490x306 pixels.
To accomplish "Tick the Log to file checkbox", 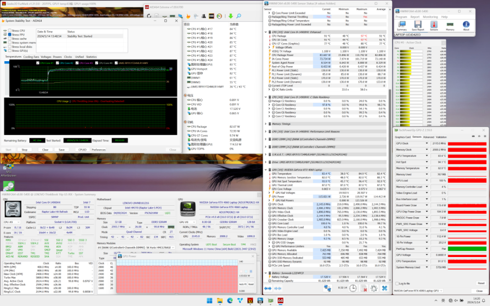I will [397, 283].
